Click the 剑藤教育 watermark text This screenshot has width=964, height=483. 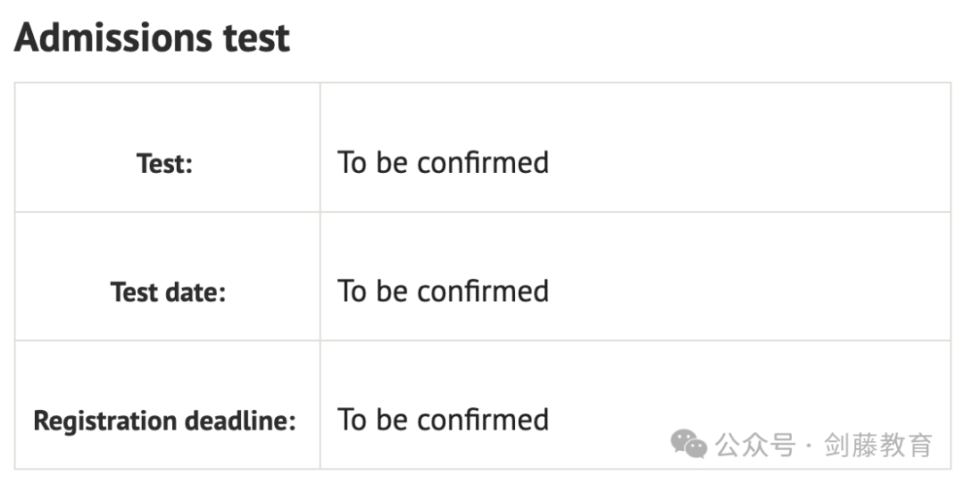(878, 445)
